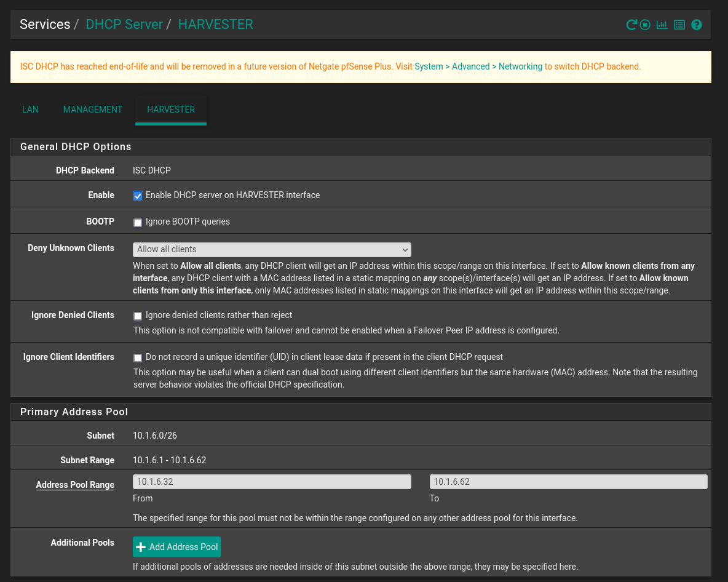The height and width of the screenshot is (582, 728).
Task: Click the help question mark icon
Action: tap(696, 25)
